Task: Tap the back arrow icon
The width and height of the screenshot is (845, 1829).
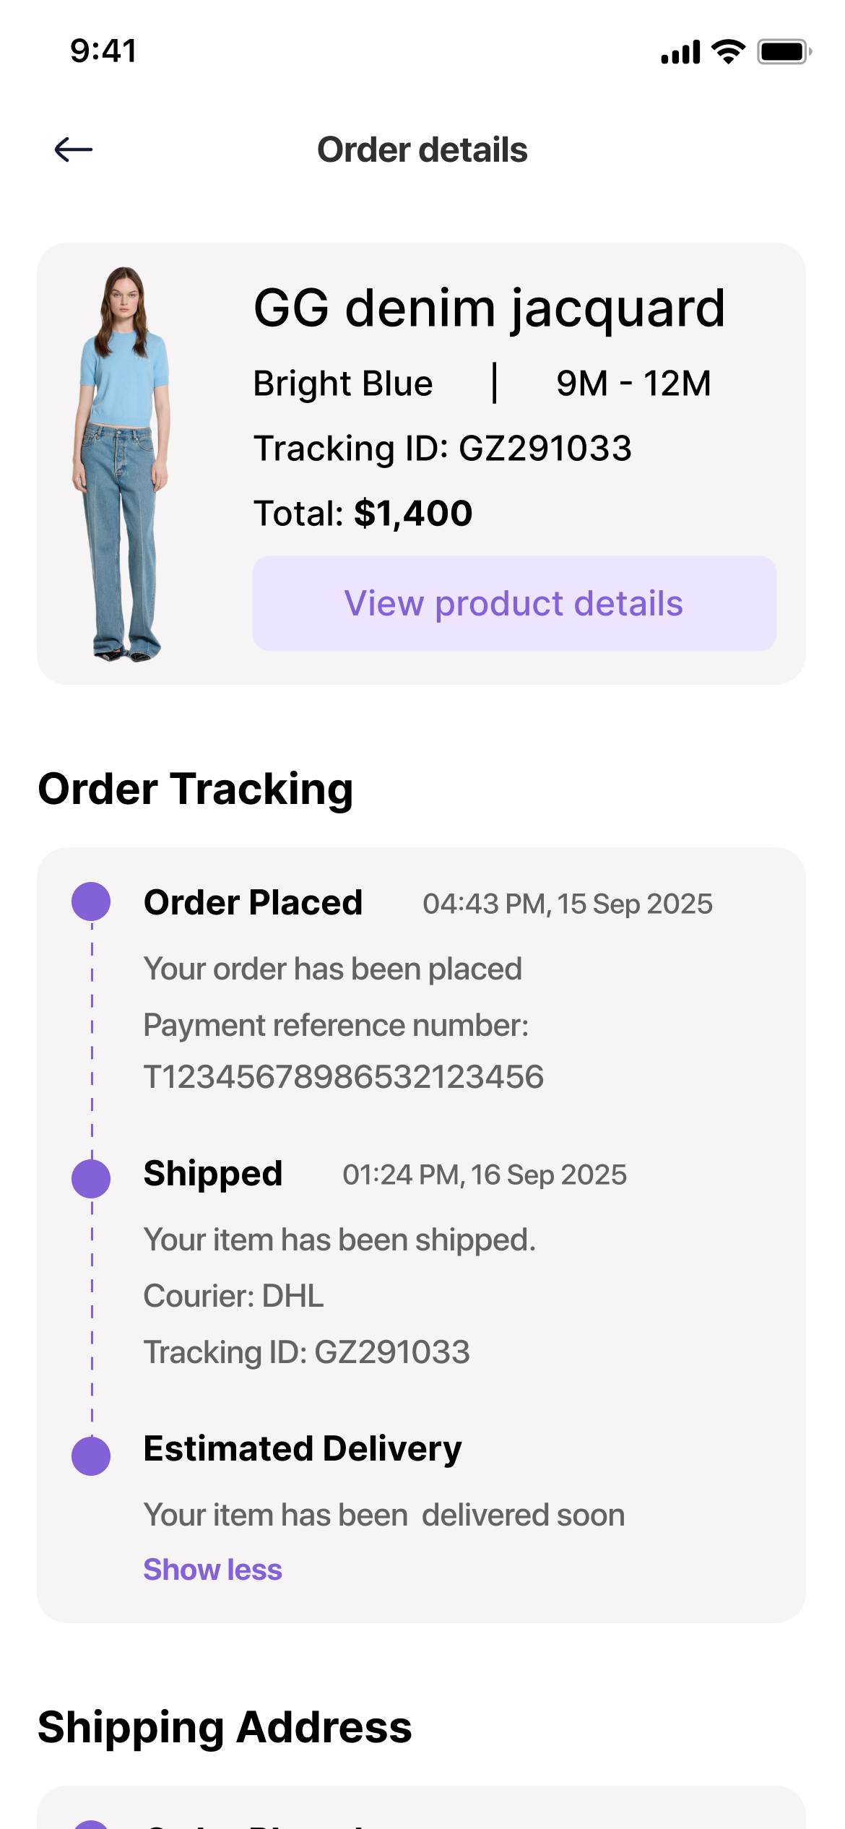Action: click(x=74, y=150)
